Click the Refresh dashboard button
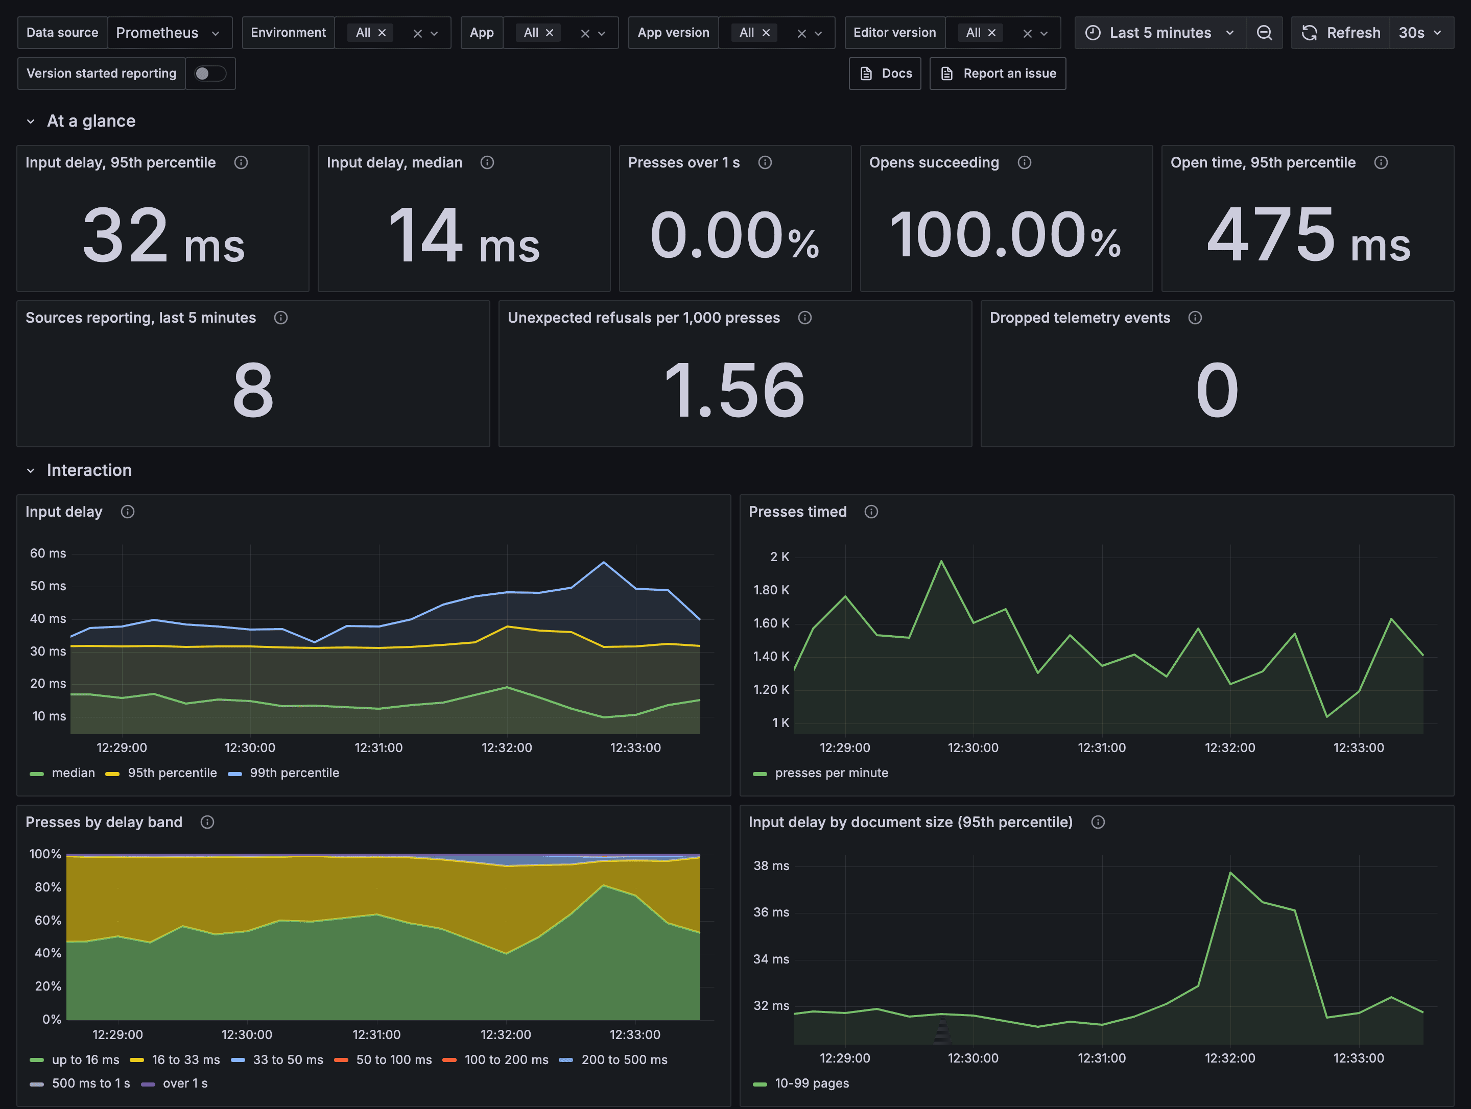The height and width of the screenshot is (1109, 1471). 1341,33
